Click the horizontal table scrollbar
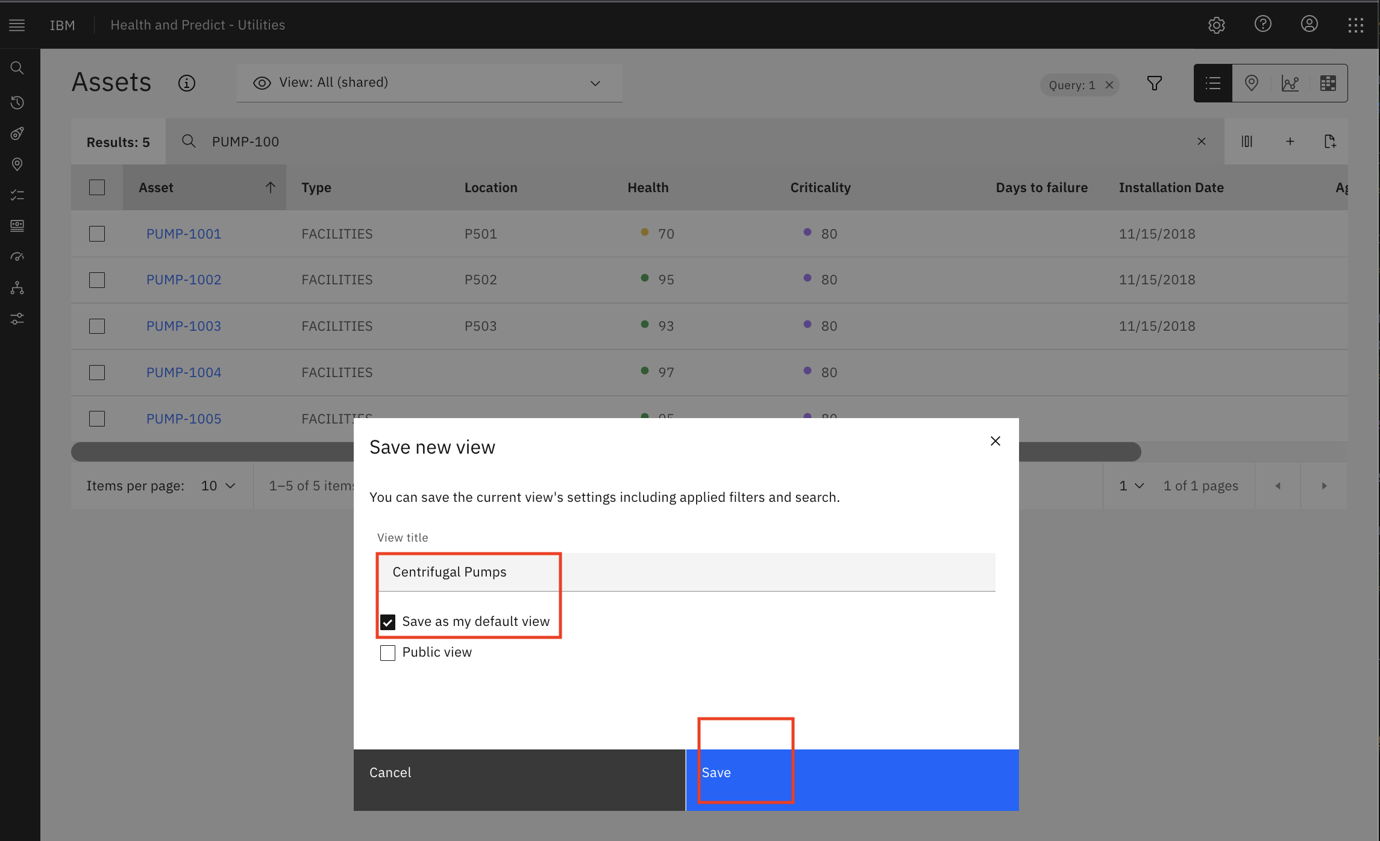 coord(606,452)
